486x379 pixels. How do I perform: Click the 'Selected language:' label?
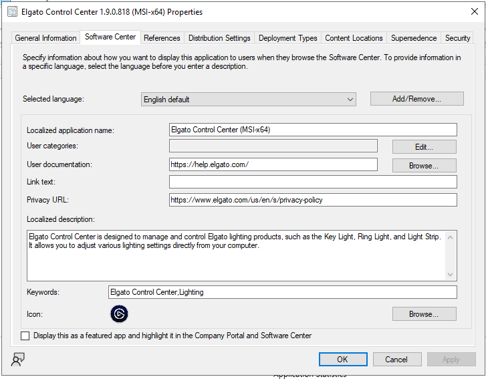(53, 99)
